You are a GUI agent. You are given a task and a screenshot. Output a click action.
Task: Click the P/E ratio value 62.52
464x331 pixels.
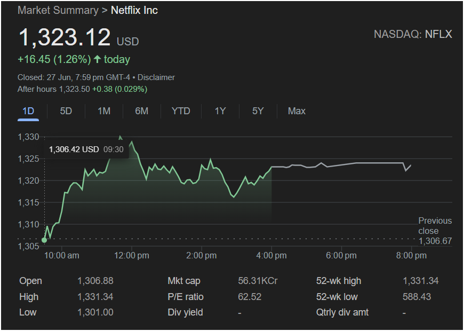click(250, 297)
